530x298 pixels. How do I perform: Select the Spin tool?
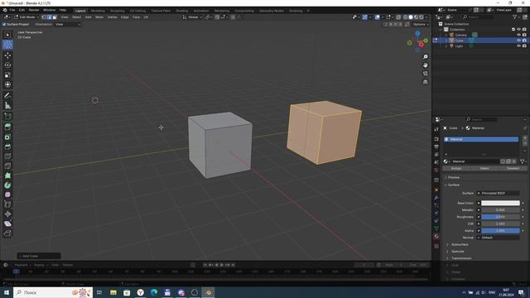7,185
